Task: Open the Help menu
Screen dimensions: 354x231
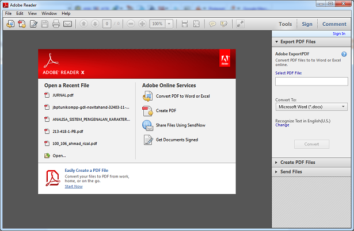Action: pos(66,14)
